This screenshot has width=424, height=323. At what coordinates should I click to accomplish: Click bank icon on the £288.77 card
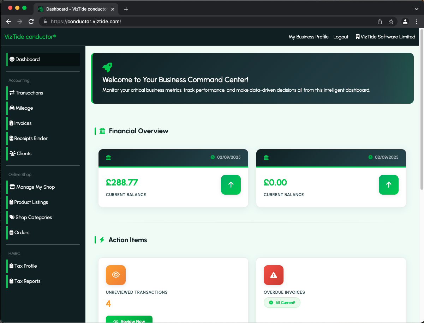click(108, 157)
